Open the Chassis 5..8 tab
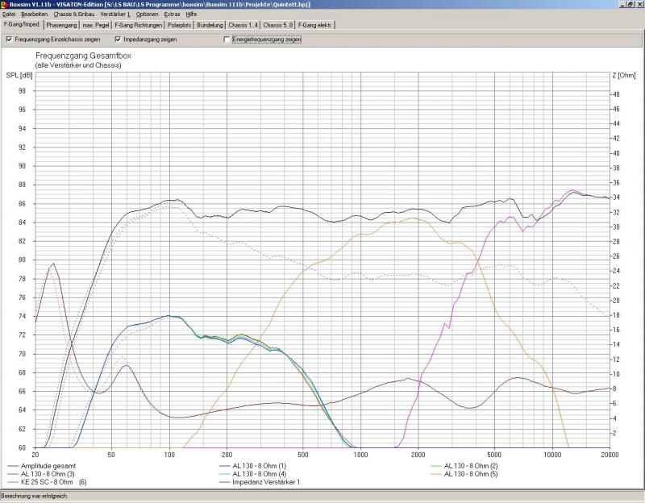 tap(278, 25)
